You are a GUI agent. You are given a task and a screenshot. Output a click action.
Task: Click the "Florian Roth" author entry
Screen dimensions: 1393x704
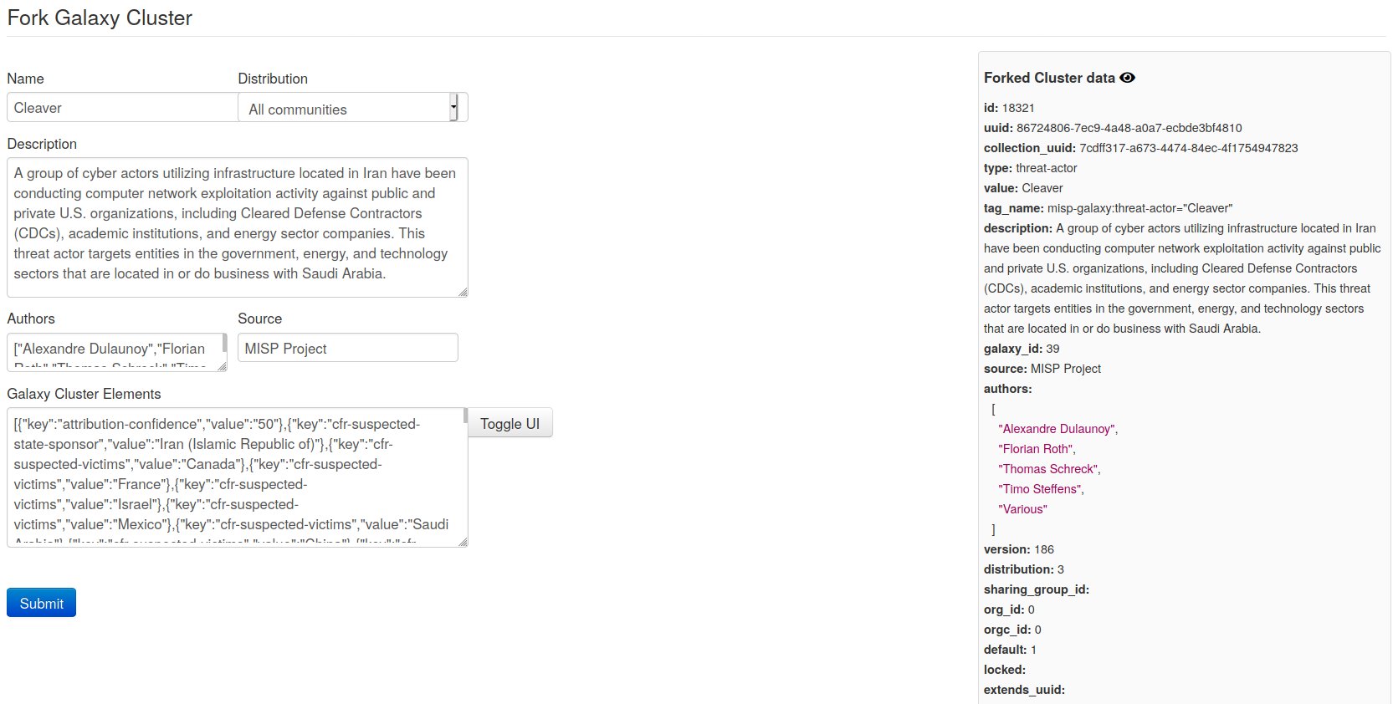1037,449
